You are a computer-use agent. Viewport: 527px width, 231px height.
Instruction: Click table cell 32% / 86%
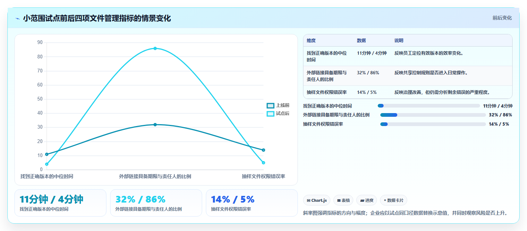click(368, 73)
